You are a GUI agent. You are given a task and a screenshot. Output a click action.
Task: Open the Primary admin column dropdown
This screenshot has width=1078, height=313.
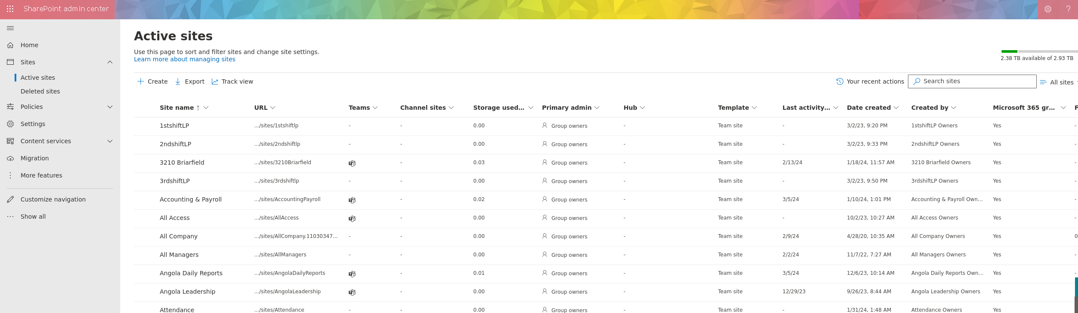point(597,108)
